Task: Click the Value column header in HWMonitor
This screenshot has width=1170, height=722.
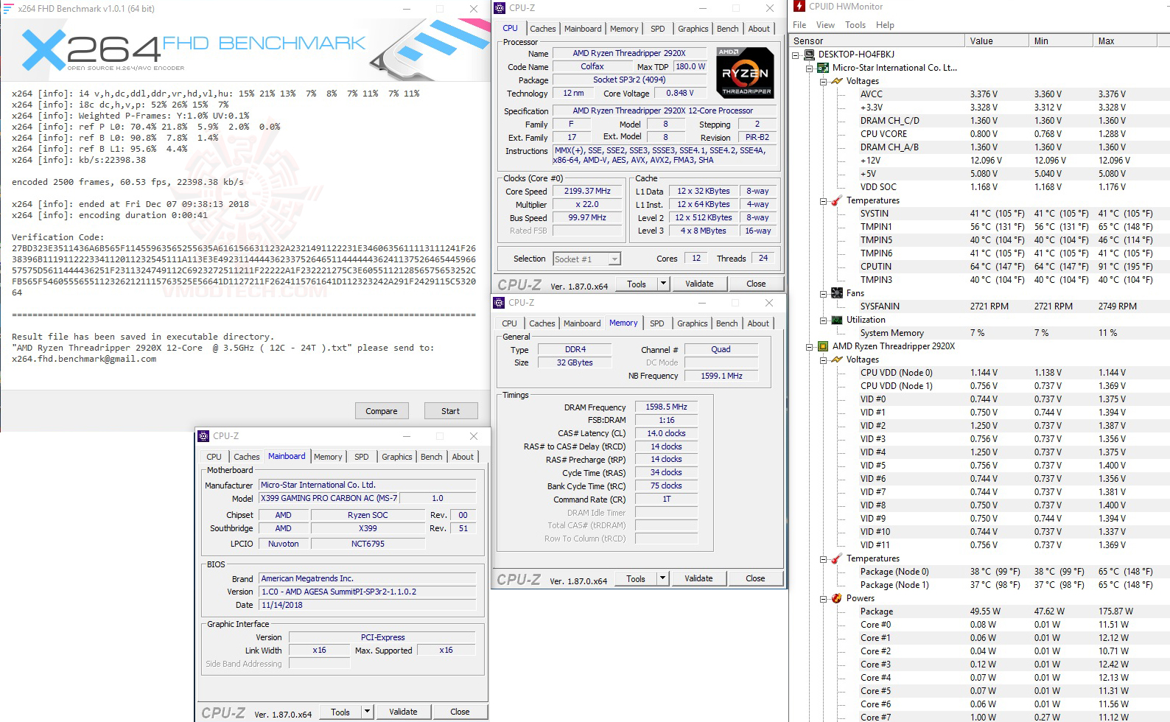Action: 996,41
